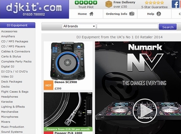The height and width of the screenshot is (134, 181).
Task: Select the DJ Equipment sidebar header
Action: (x=18, y=25)
